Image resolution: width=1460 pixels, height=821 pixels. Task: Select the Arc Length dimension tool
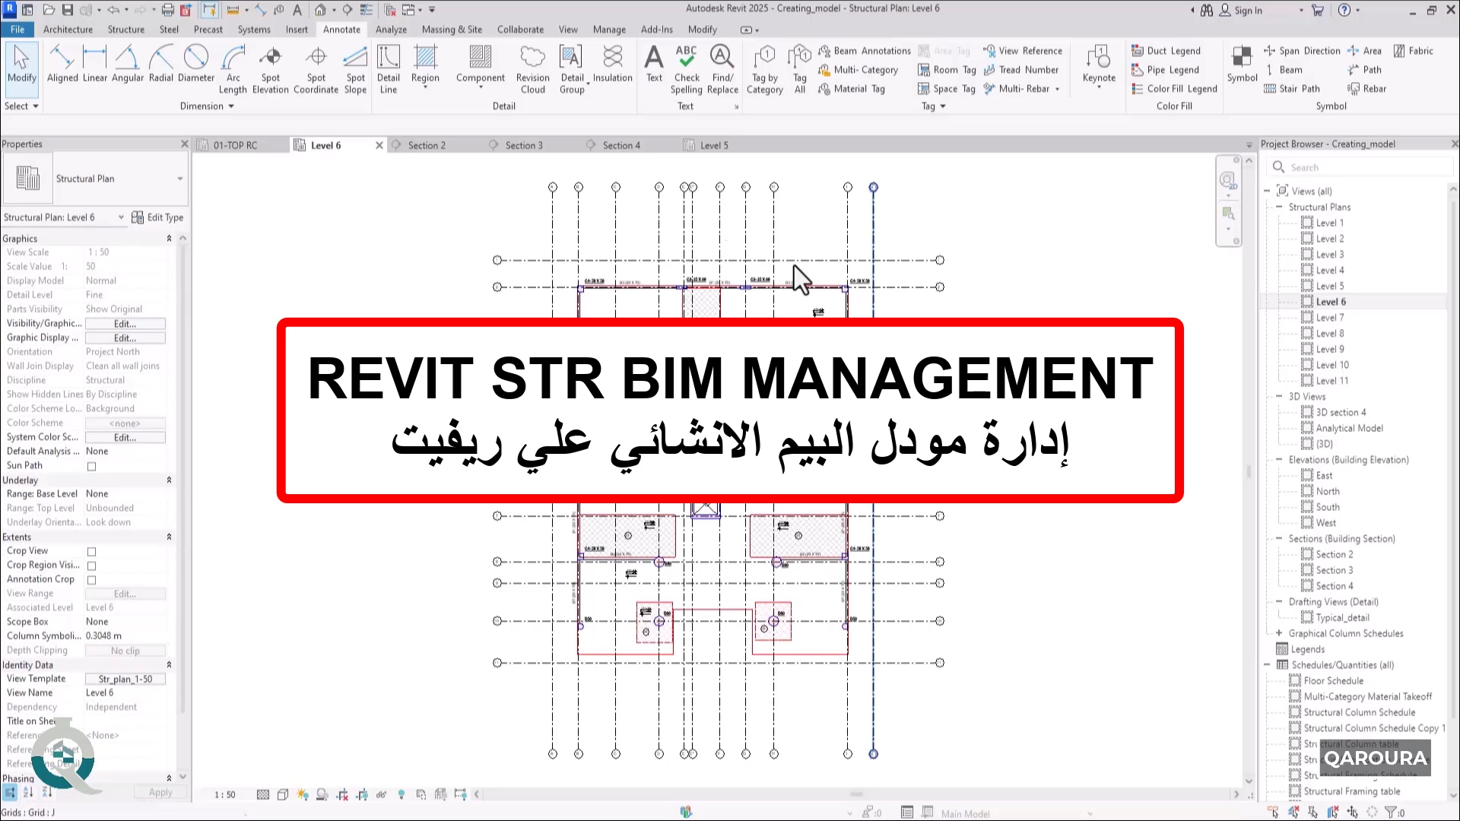(233, 69)
